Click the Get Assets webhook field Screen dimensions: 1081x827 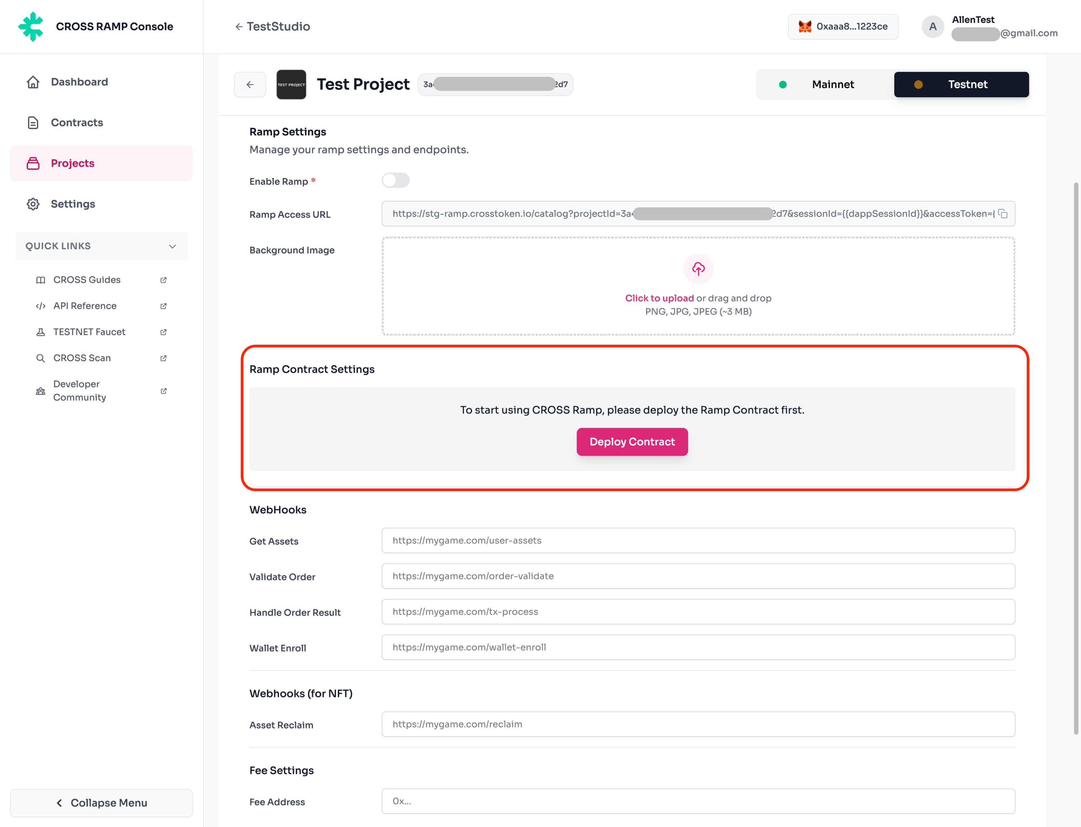pyautogui.click(x=698, y=540)
